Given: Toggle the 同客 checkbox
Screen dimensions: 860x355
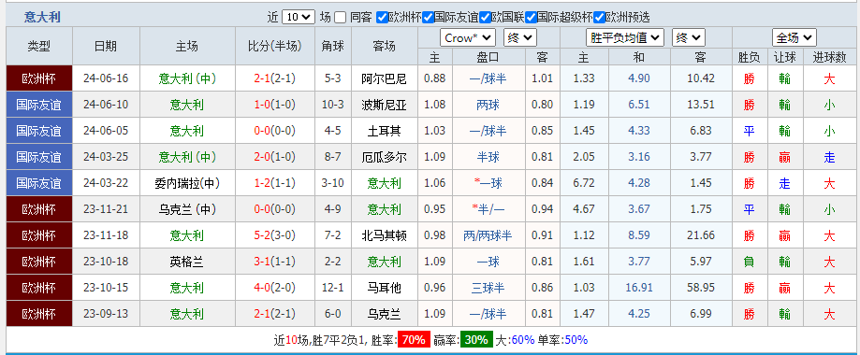Looking at the screenshot, I should [x=341, y=18].
